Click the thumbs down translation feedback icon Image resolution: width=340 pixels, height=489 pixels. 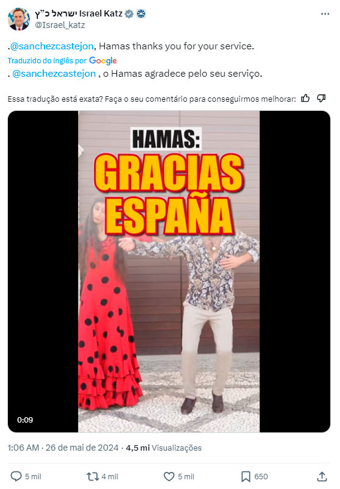pos(321,99)
